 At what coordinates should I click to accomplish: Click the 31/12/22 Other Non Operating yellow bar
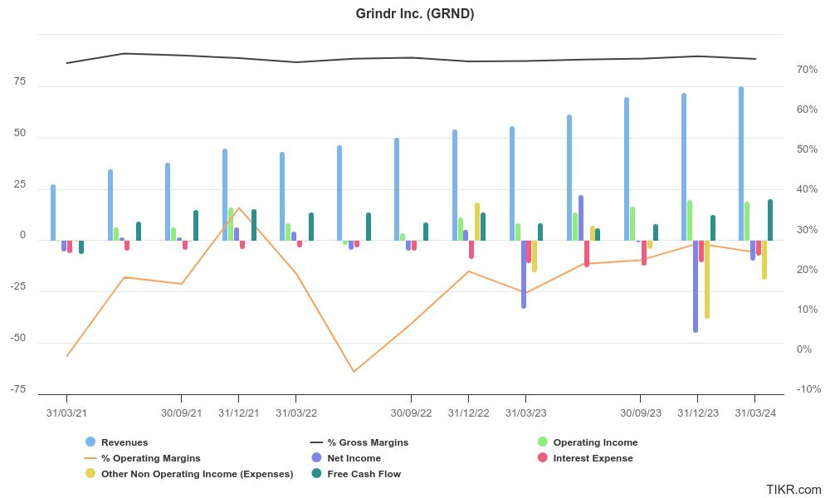477,222
